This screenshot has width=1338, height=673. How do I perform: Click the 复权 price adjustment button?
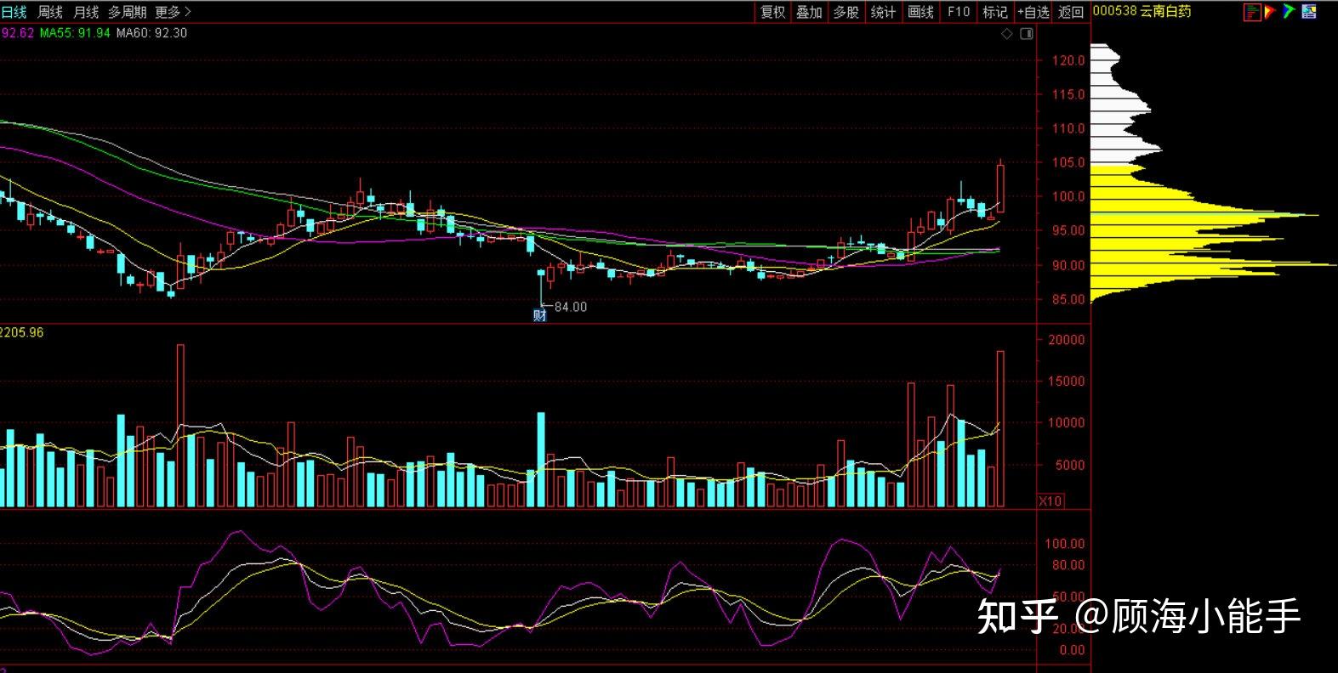pos(773,12)
